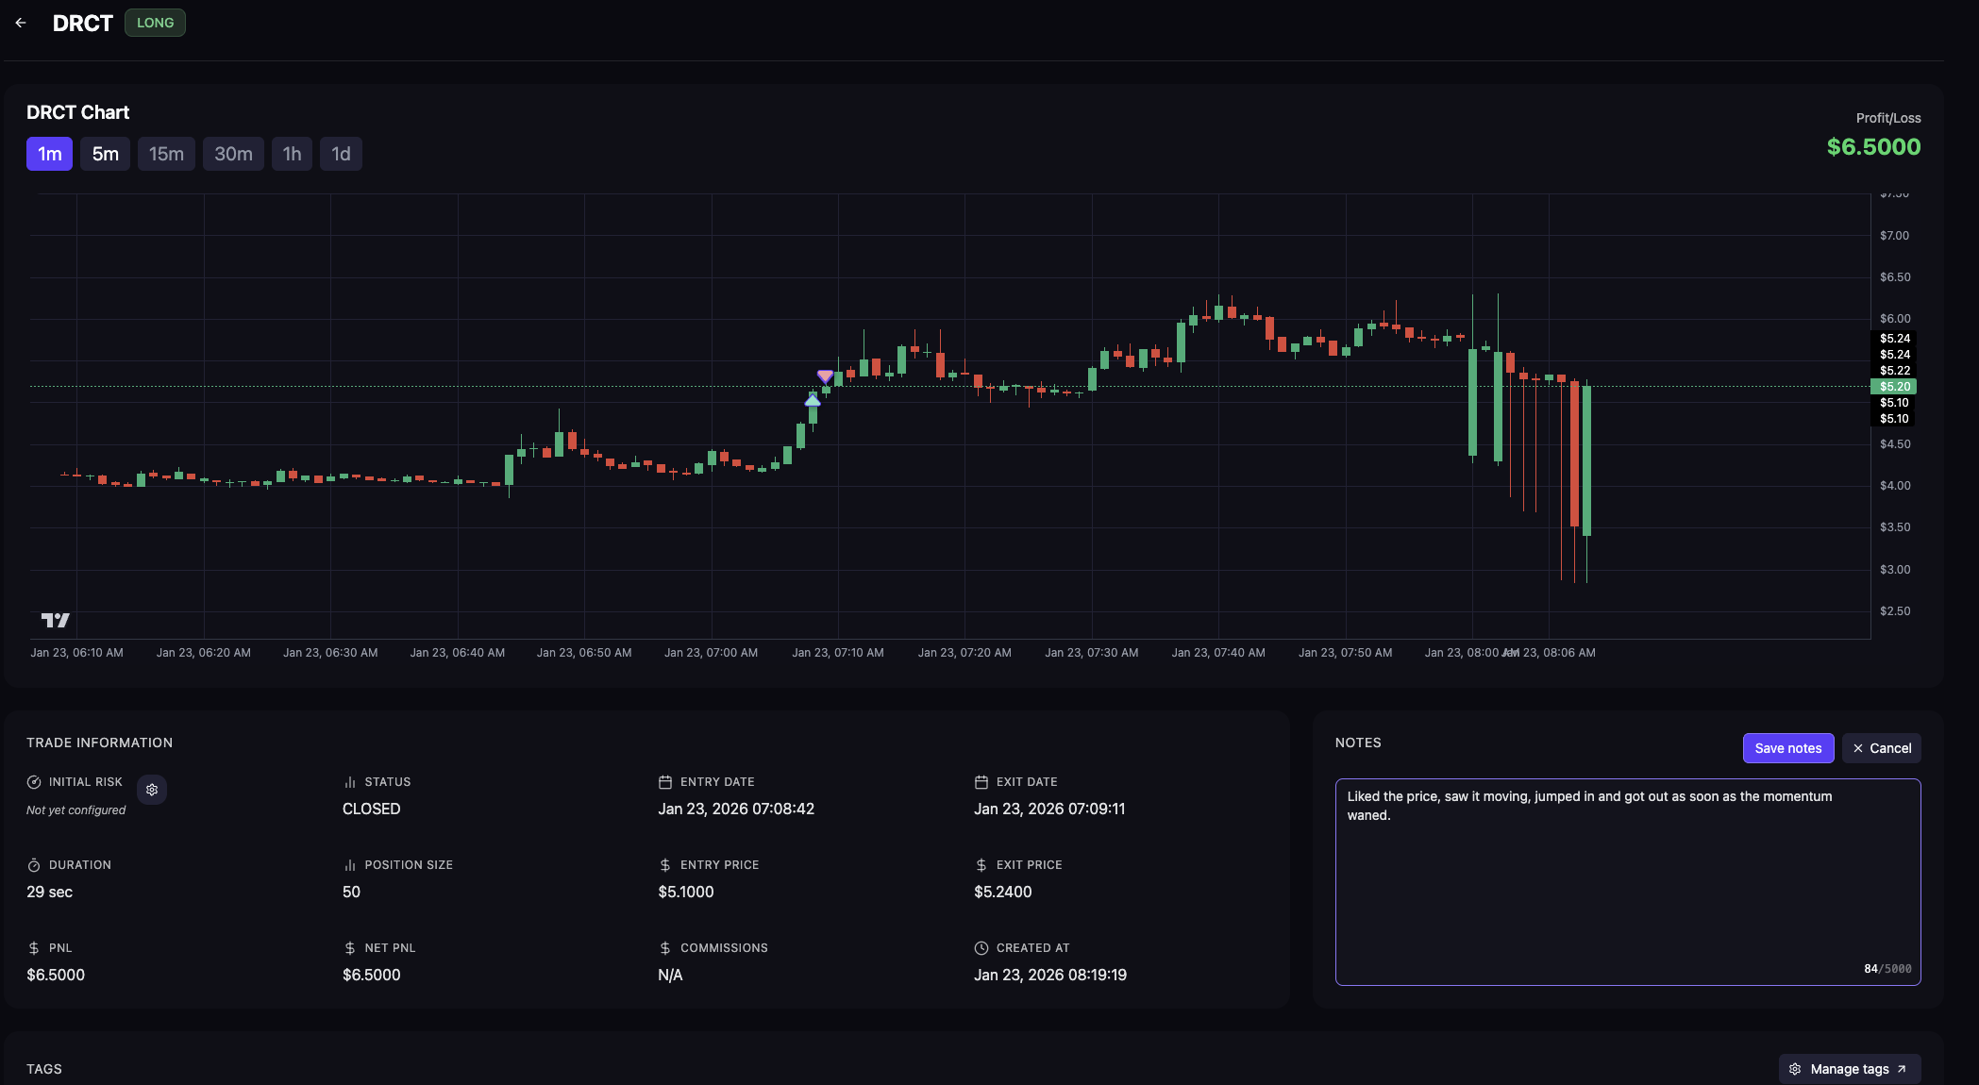Open initial risk settings gear
Viewport: 1979px width, 1085px height.
pos(152,790)
